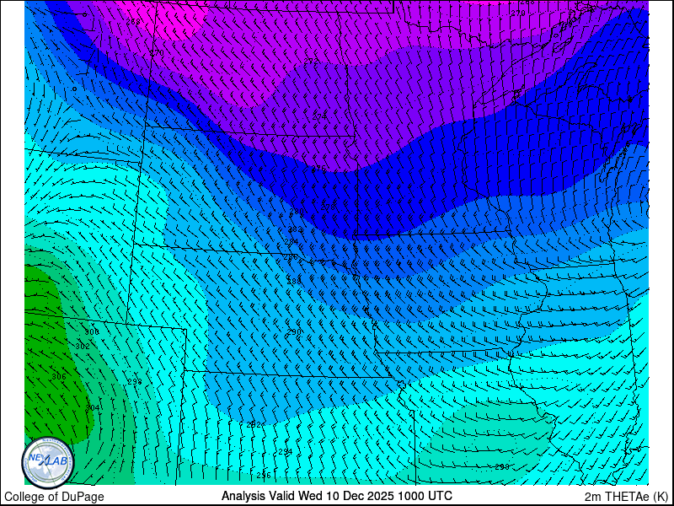Click the 284 contour label
Image resolution: width=674 pixels, height=506 pixels.
click(291, 242)
